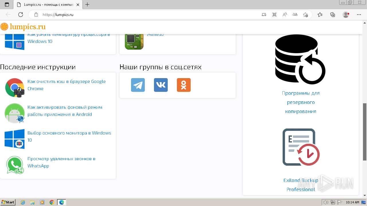
Task: Click Microsoft Edge taskbar icon
Action: [x=62, y=202]
